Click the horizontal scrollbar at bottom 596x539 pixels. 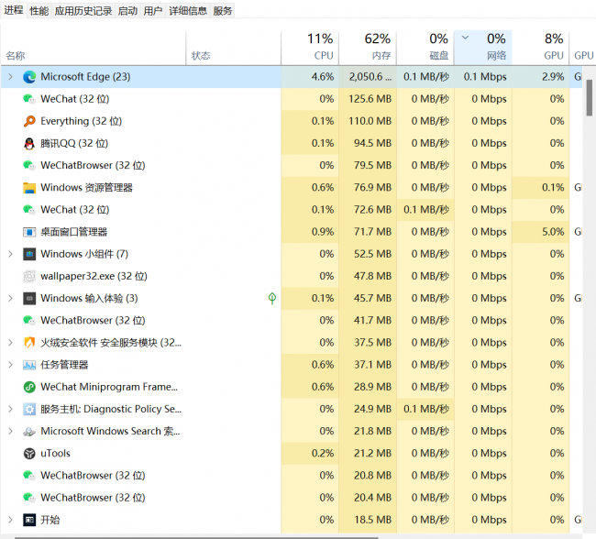point(196,537)
